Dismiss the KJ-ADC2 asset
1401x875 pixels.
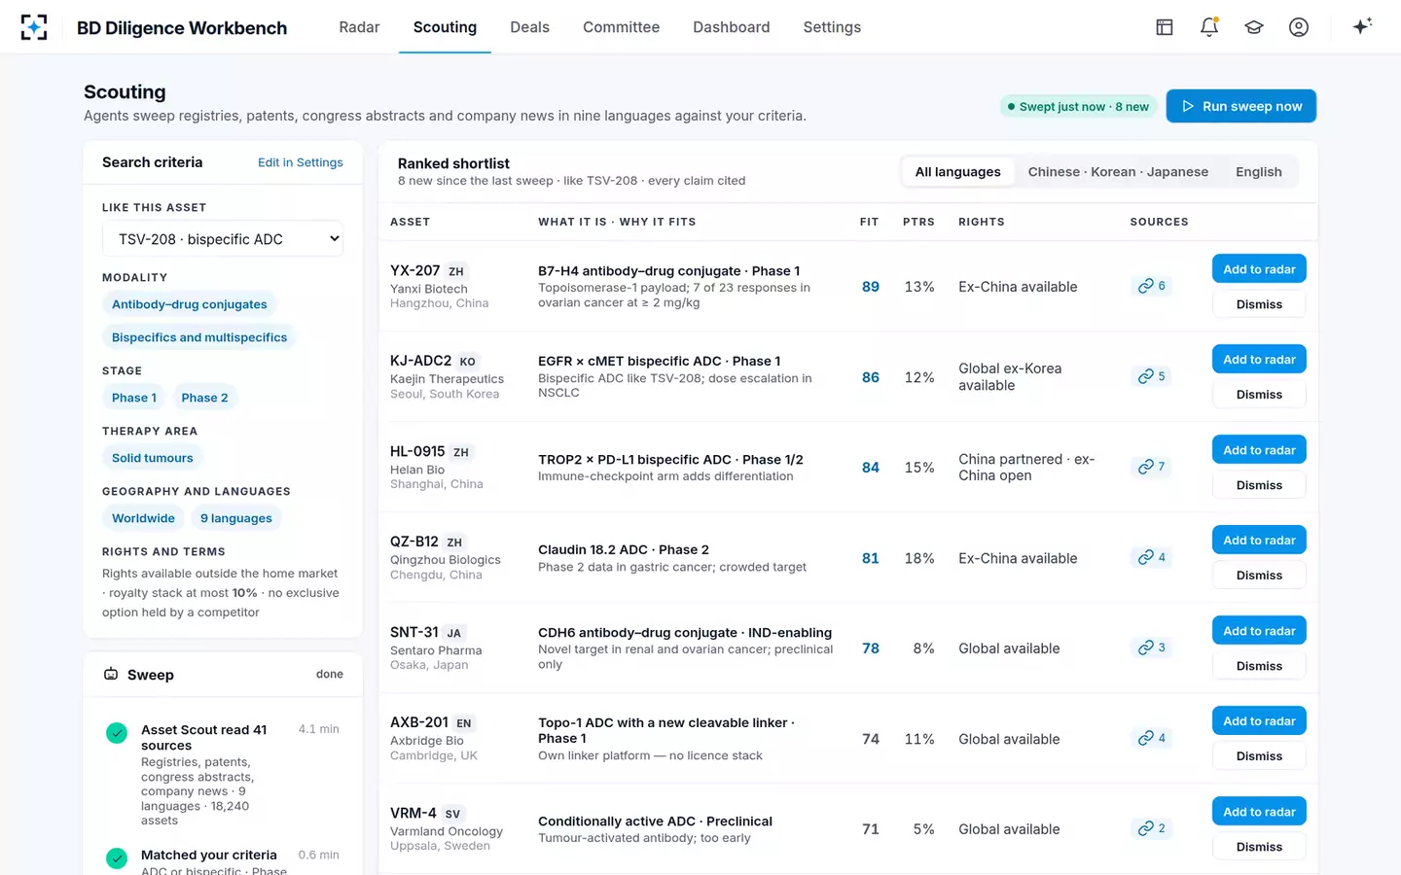(x=1259, y=395)
